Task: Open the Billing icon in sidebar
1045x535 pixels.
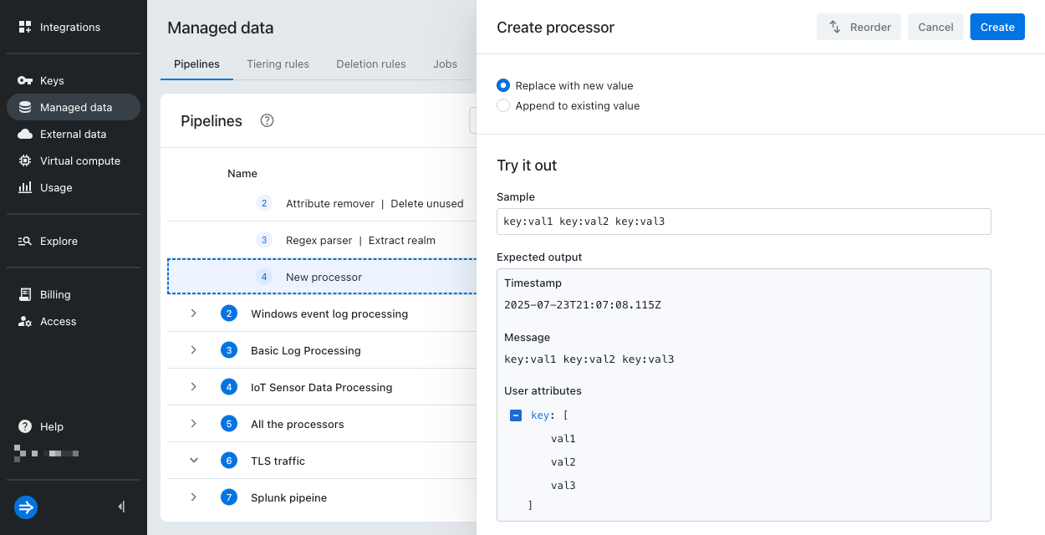Action: 25,294
